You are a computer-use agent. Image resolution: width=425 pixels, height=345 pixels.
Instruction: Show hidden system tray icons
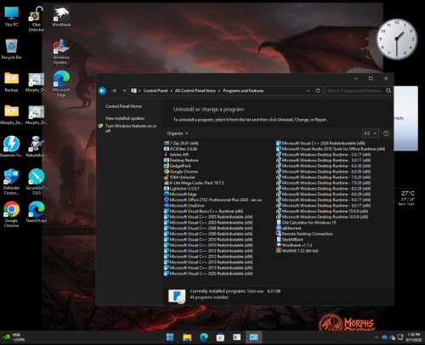[377, 337]
